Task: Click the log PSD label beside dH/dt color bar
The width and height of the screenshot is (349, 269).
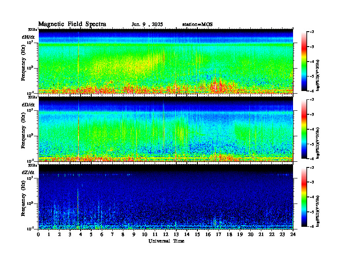Action: (318, 75)
